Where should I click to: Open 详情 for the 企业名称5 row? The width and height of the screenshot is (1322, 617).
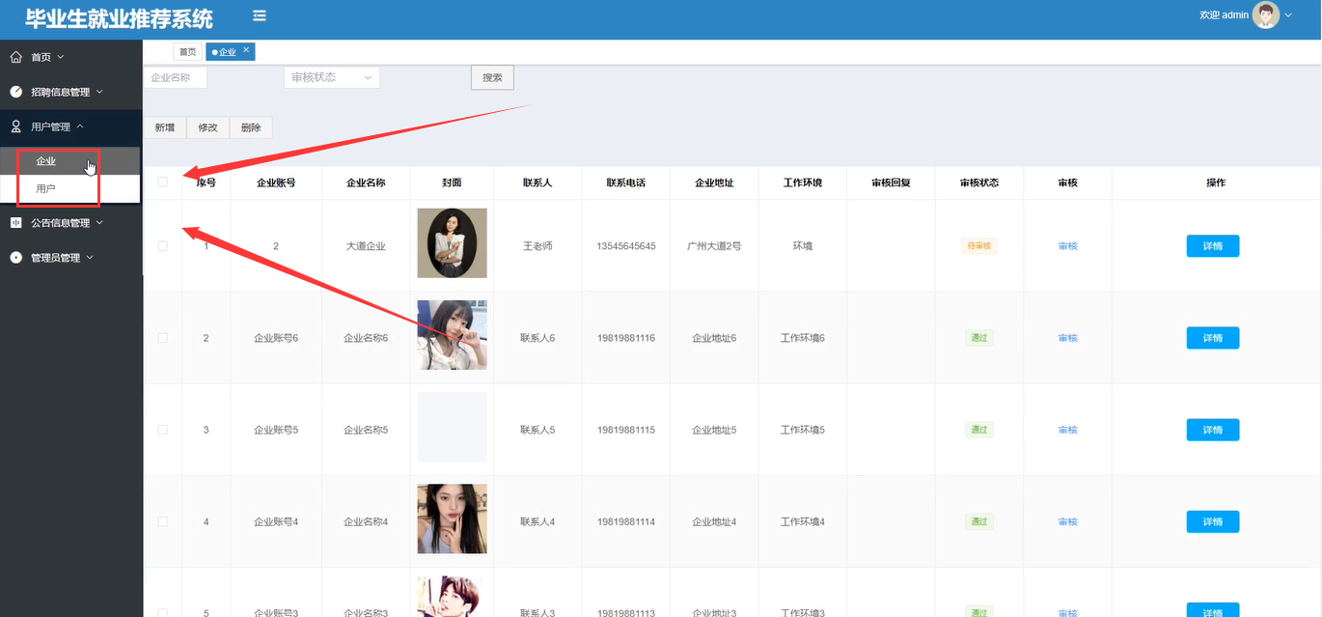coord(1213,430)
